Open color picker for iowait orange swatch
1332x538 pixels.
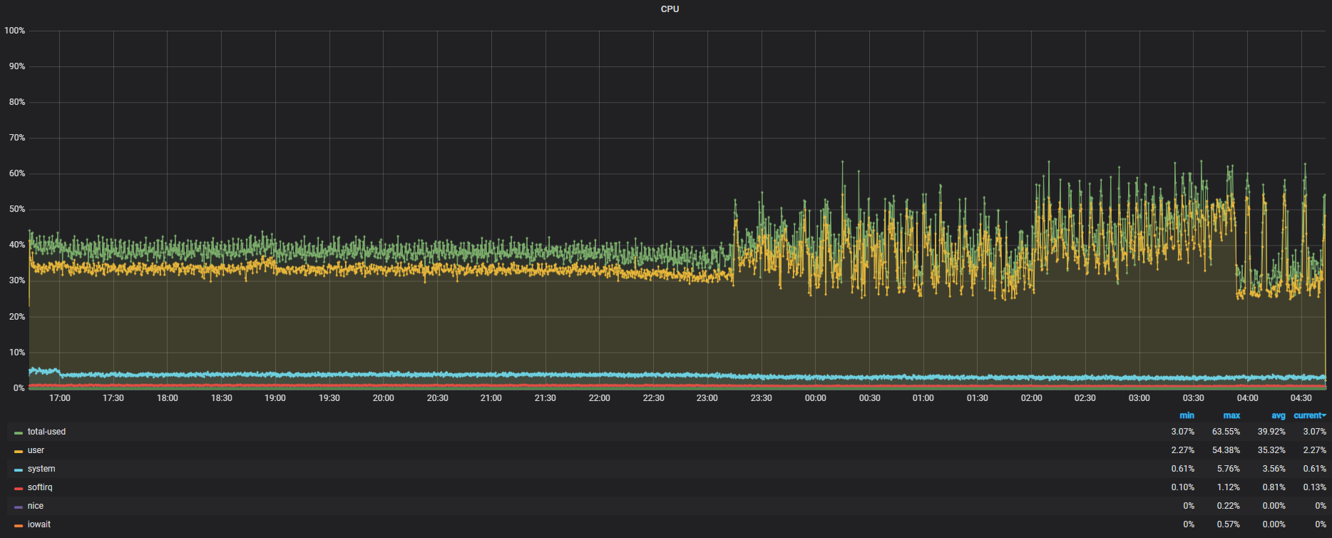click(x=19, y=525)
